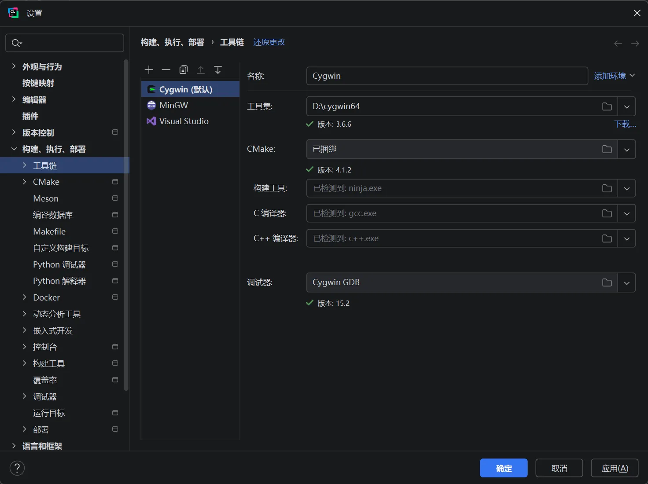Select the MinGW toolchain
This screenshot has height=484, width=648.
[173, 105]
